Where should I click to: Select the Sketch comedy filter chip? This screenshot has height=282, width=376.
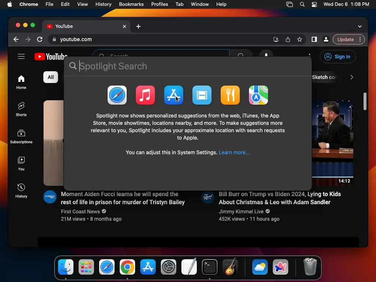324,77
